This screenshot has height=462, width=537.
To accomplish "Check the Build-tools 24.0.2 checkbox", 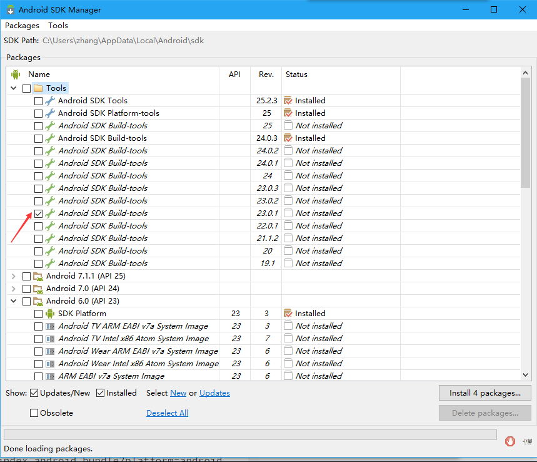I will (x=38, y=151).
